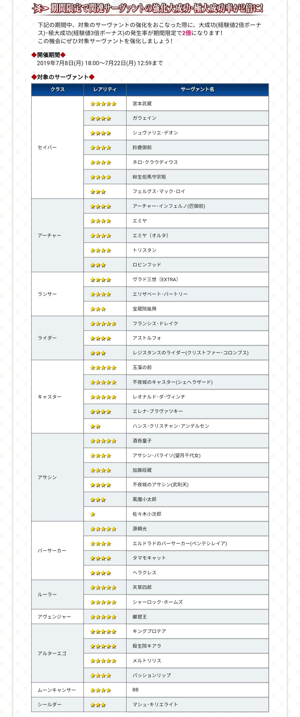Screen dimensions: 300x717
Task: Click the pink 2倍 text in the description
Action: (x=186, y=33)
